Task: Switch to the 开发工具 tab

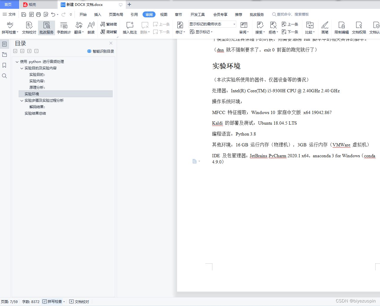Action: [198, 14]
